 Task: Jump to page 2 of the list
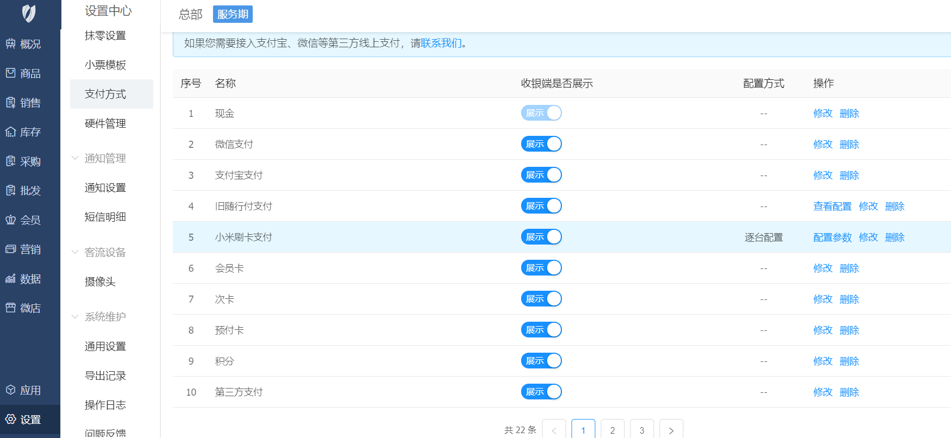coord(612,430)
